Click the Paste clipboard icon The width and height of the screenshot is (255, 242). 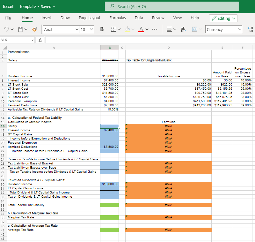20,29
